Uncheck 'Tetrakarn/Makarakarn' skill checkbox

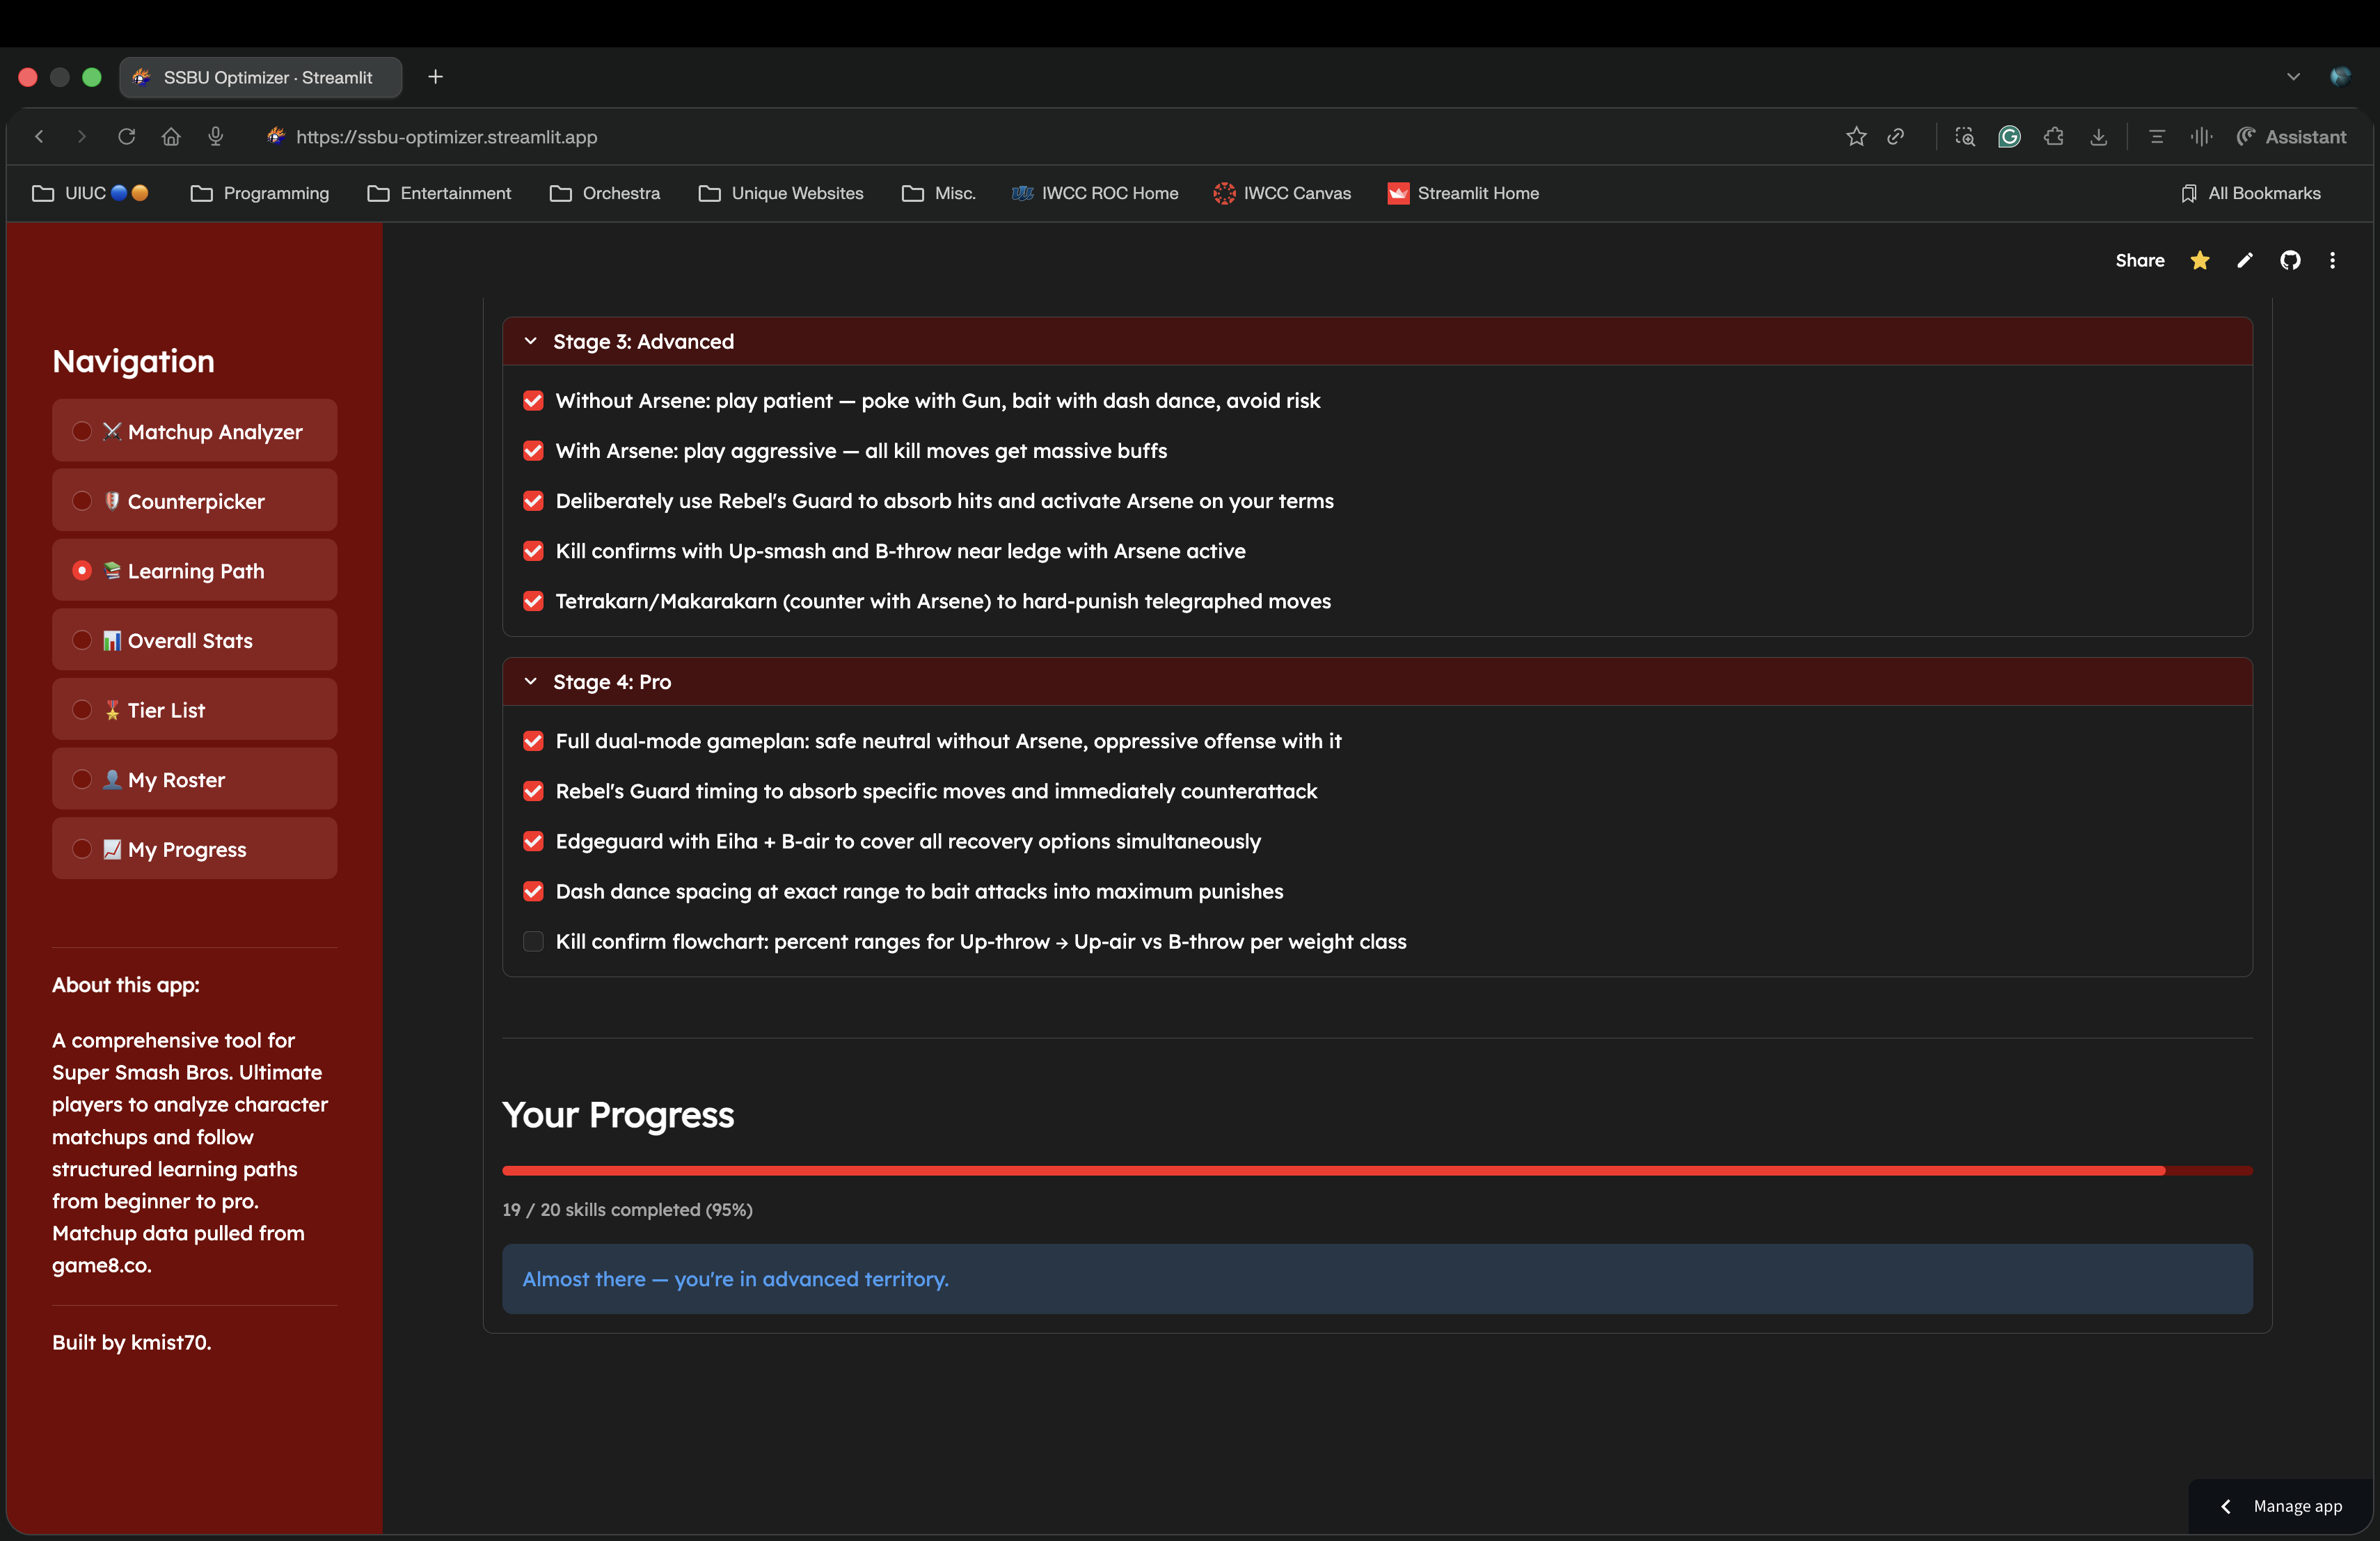tap(533, 601)
